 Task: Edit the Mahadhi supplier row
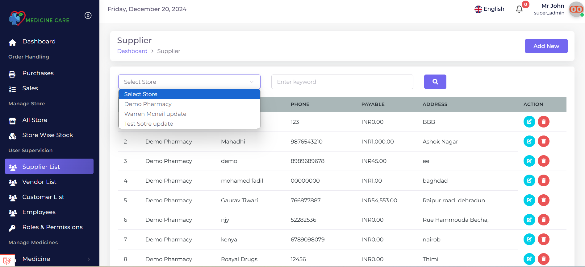click(x=529, y=141)
